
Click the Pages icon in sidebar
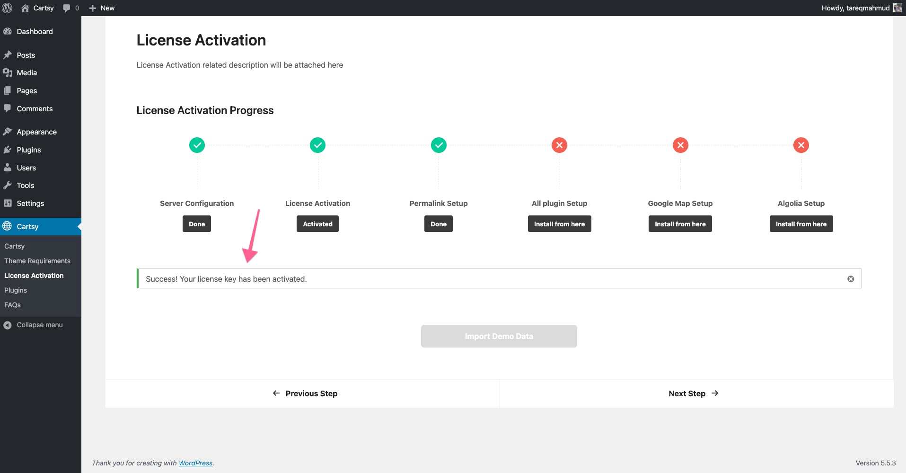[8, 90]
